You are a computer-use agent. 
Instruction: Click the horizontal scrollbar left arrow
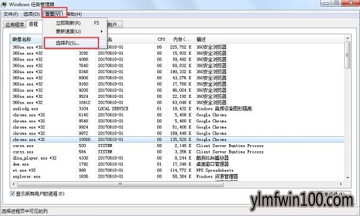pos(14,184)
